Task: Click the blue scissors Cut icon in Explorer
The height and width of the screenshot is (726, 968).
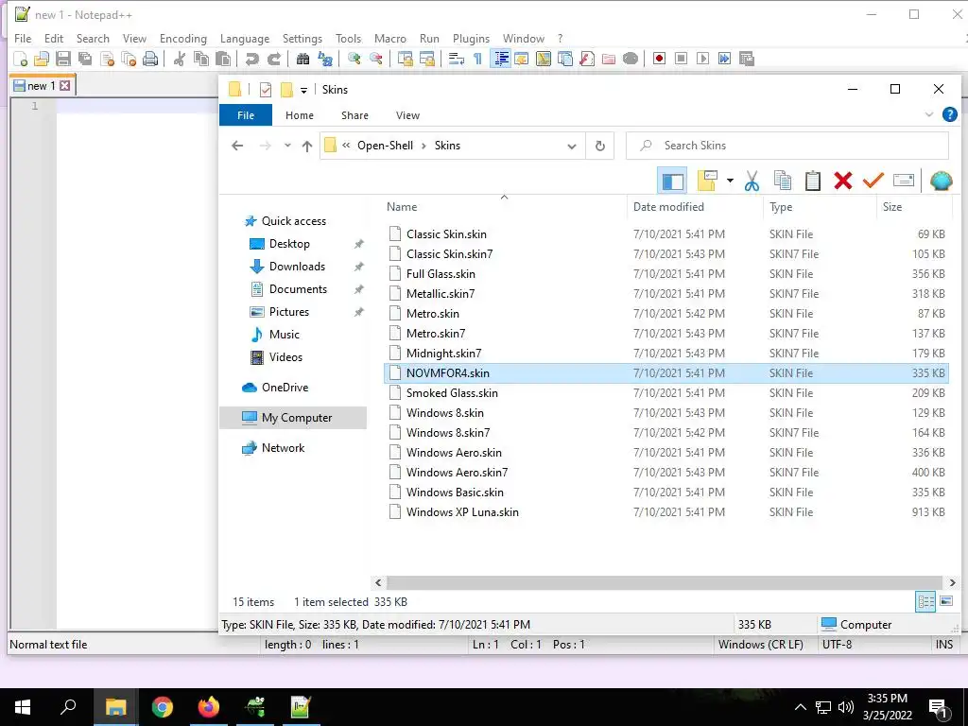Action: click(752, 181)
